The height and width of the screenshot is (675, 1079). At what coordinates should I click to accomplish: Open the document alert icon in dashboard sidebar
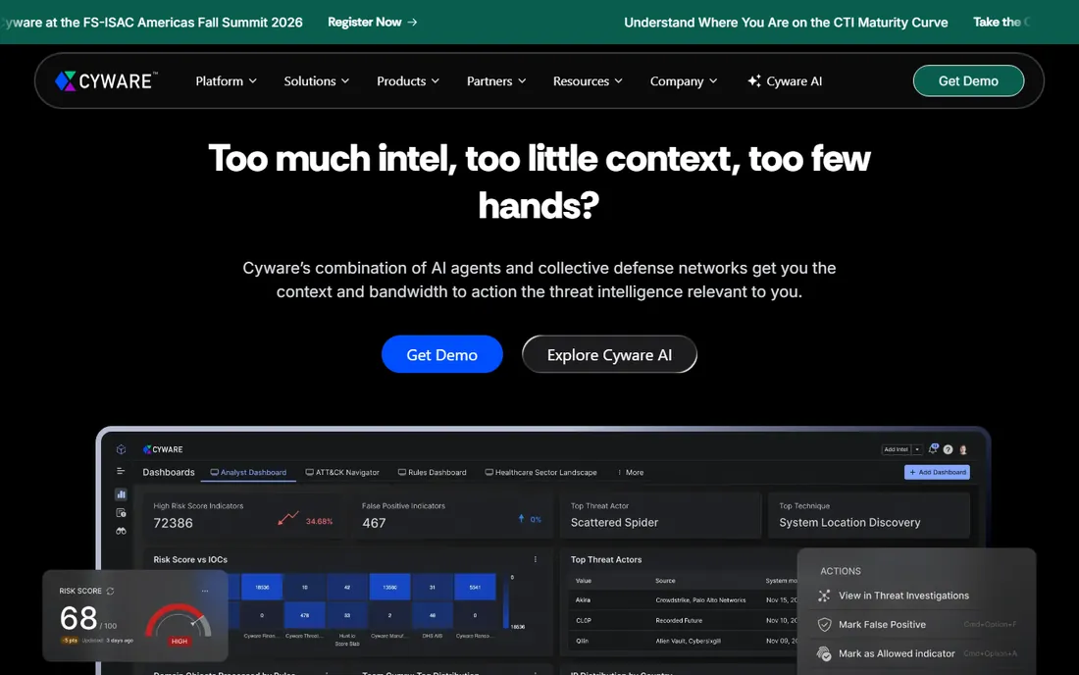click(121, 512)
